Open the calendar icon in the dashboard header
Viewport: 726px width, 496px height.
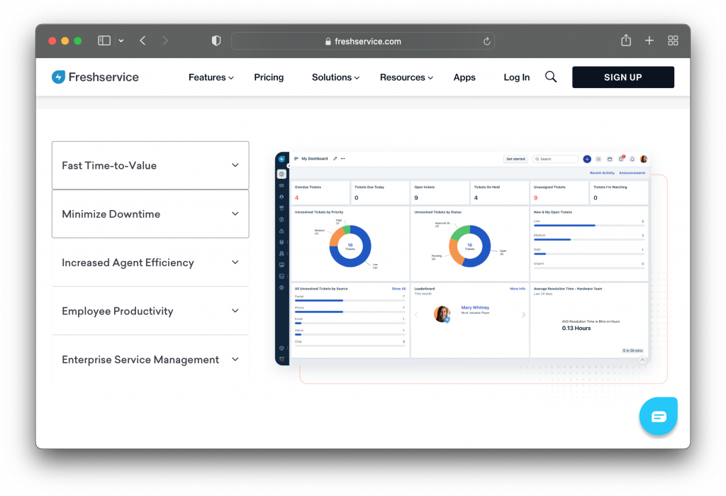click(610, 159)
